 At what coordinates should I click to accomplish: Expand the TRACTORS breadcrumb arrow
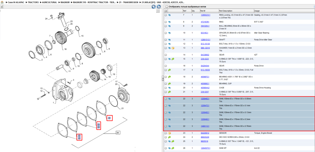point(26,3)
